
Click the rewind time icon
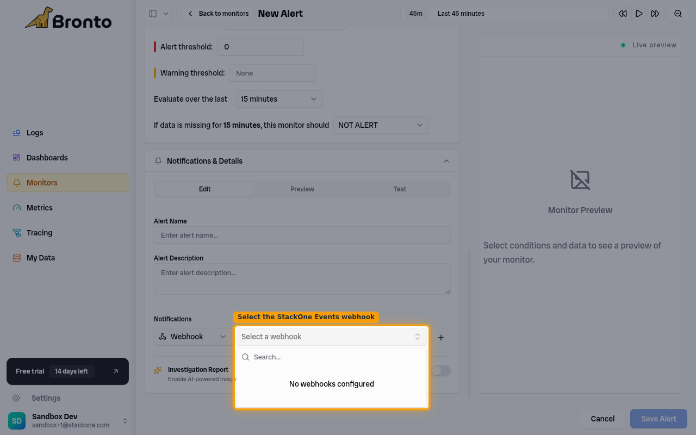click(623, 14)
